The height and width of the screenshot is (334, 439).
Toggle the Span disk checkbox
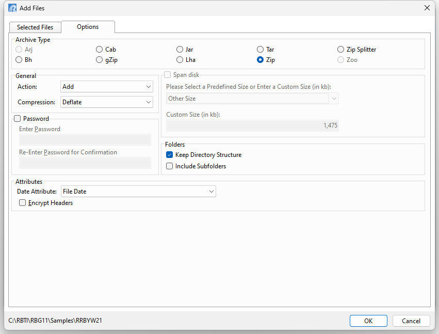[x=168, y=75]
